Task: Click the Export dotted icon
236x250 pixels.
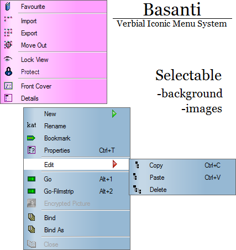Action: pos(8,33)
